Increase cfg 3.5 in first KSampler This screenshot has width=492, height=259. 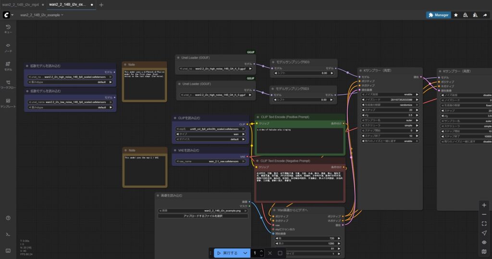[x=417, y=115]
